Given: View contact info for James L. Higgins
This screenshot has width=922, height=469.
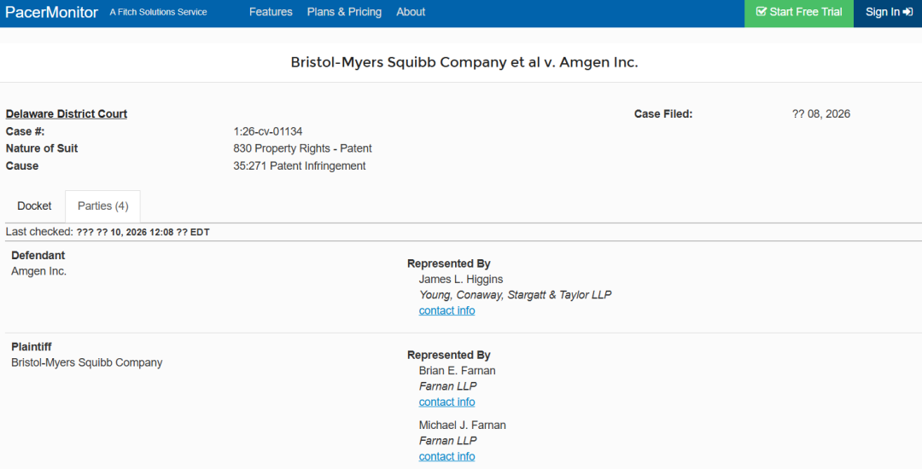Looking at the screenshot, I should (x=446, y=310).
